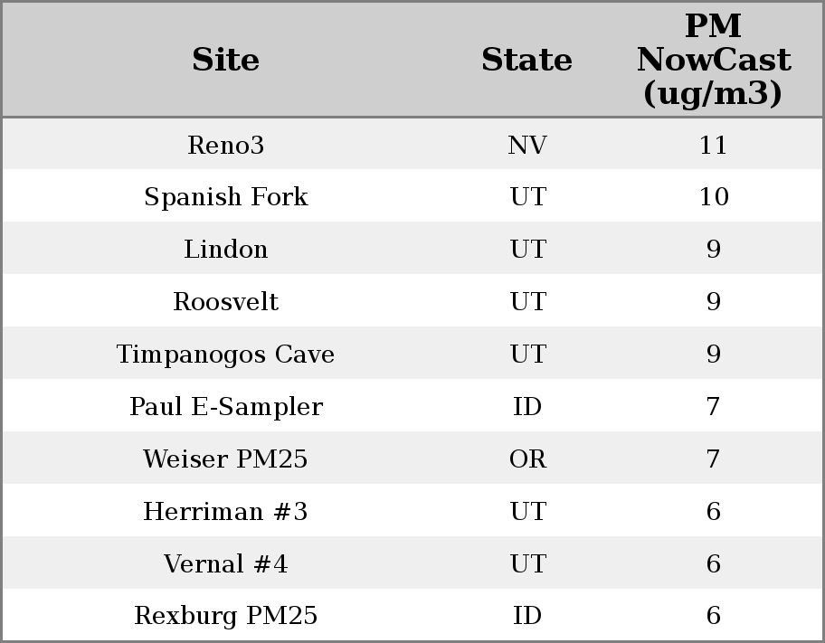825x643 pixels.
Task: Select the Roosvelt site entry
Action: [226, 302]
